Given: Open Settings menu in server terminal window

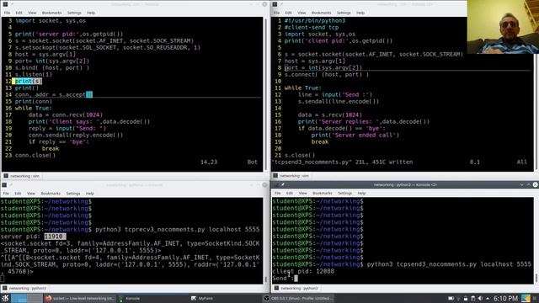Looking at the screenshot, I should [73, 194].
